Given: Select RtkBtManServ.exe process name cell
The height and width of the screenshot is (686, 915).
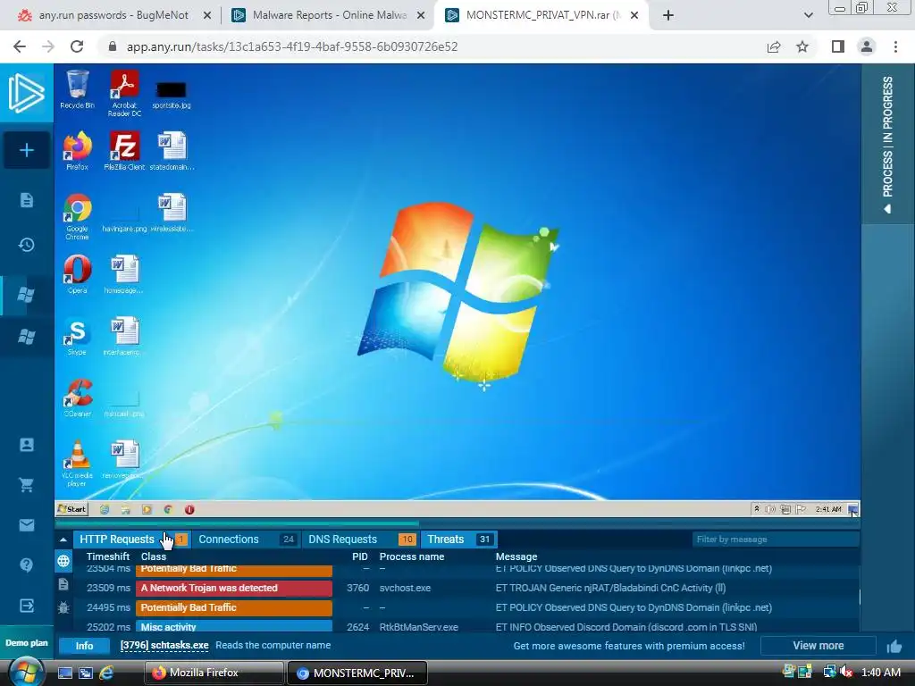Looking at the screenshot, I should (x=418, y=627).
